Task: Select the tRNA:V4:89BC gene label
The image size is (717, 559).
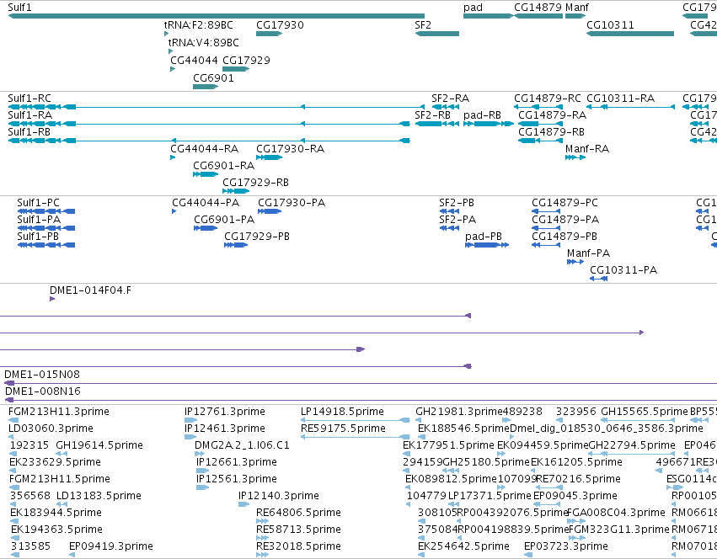Action: (204, 42)
